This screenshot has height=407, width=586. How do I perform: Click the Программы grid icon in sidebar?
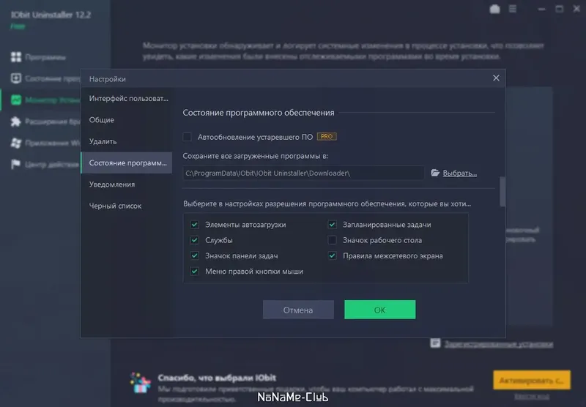16,57
